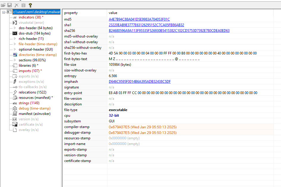This screenshot has height=187, width=281.
Task: Select the debugger-stamp value
Action: [x=143, y=133]
